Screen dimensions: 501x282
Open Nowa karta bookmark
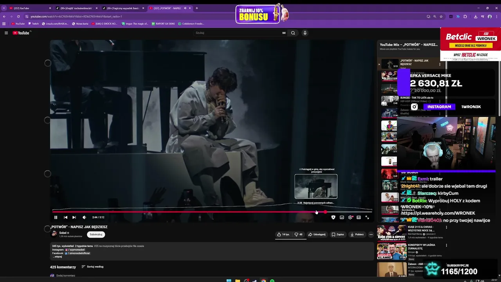(80, 23)
